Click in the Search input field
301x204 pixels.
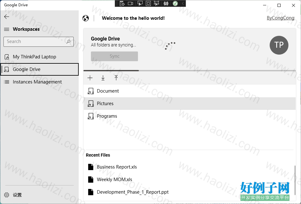38,42
